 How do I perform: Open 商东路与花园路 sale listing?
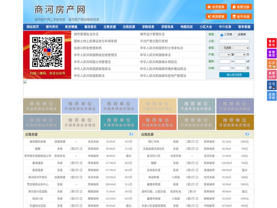pos(38,191)
